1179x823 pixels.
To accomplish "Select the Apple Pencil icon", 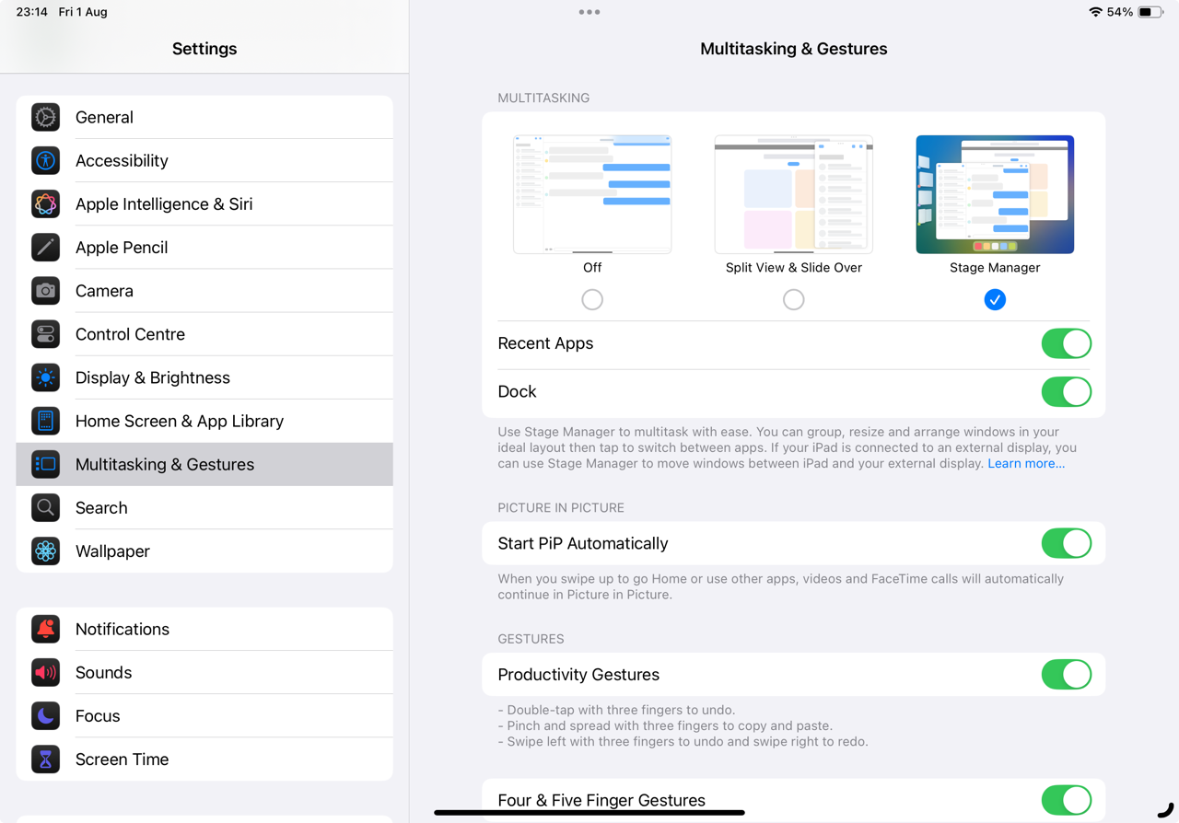I will (x=45, y=248).
